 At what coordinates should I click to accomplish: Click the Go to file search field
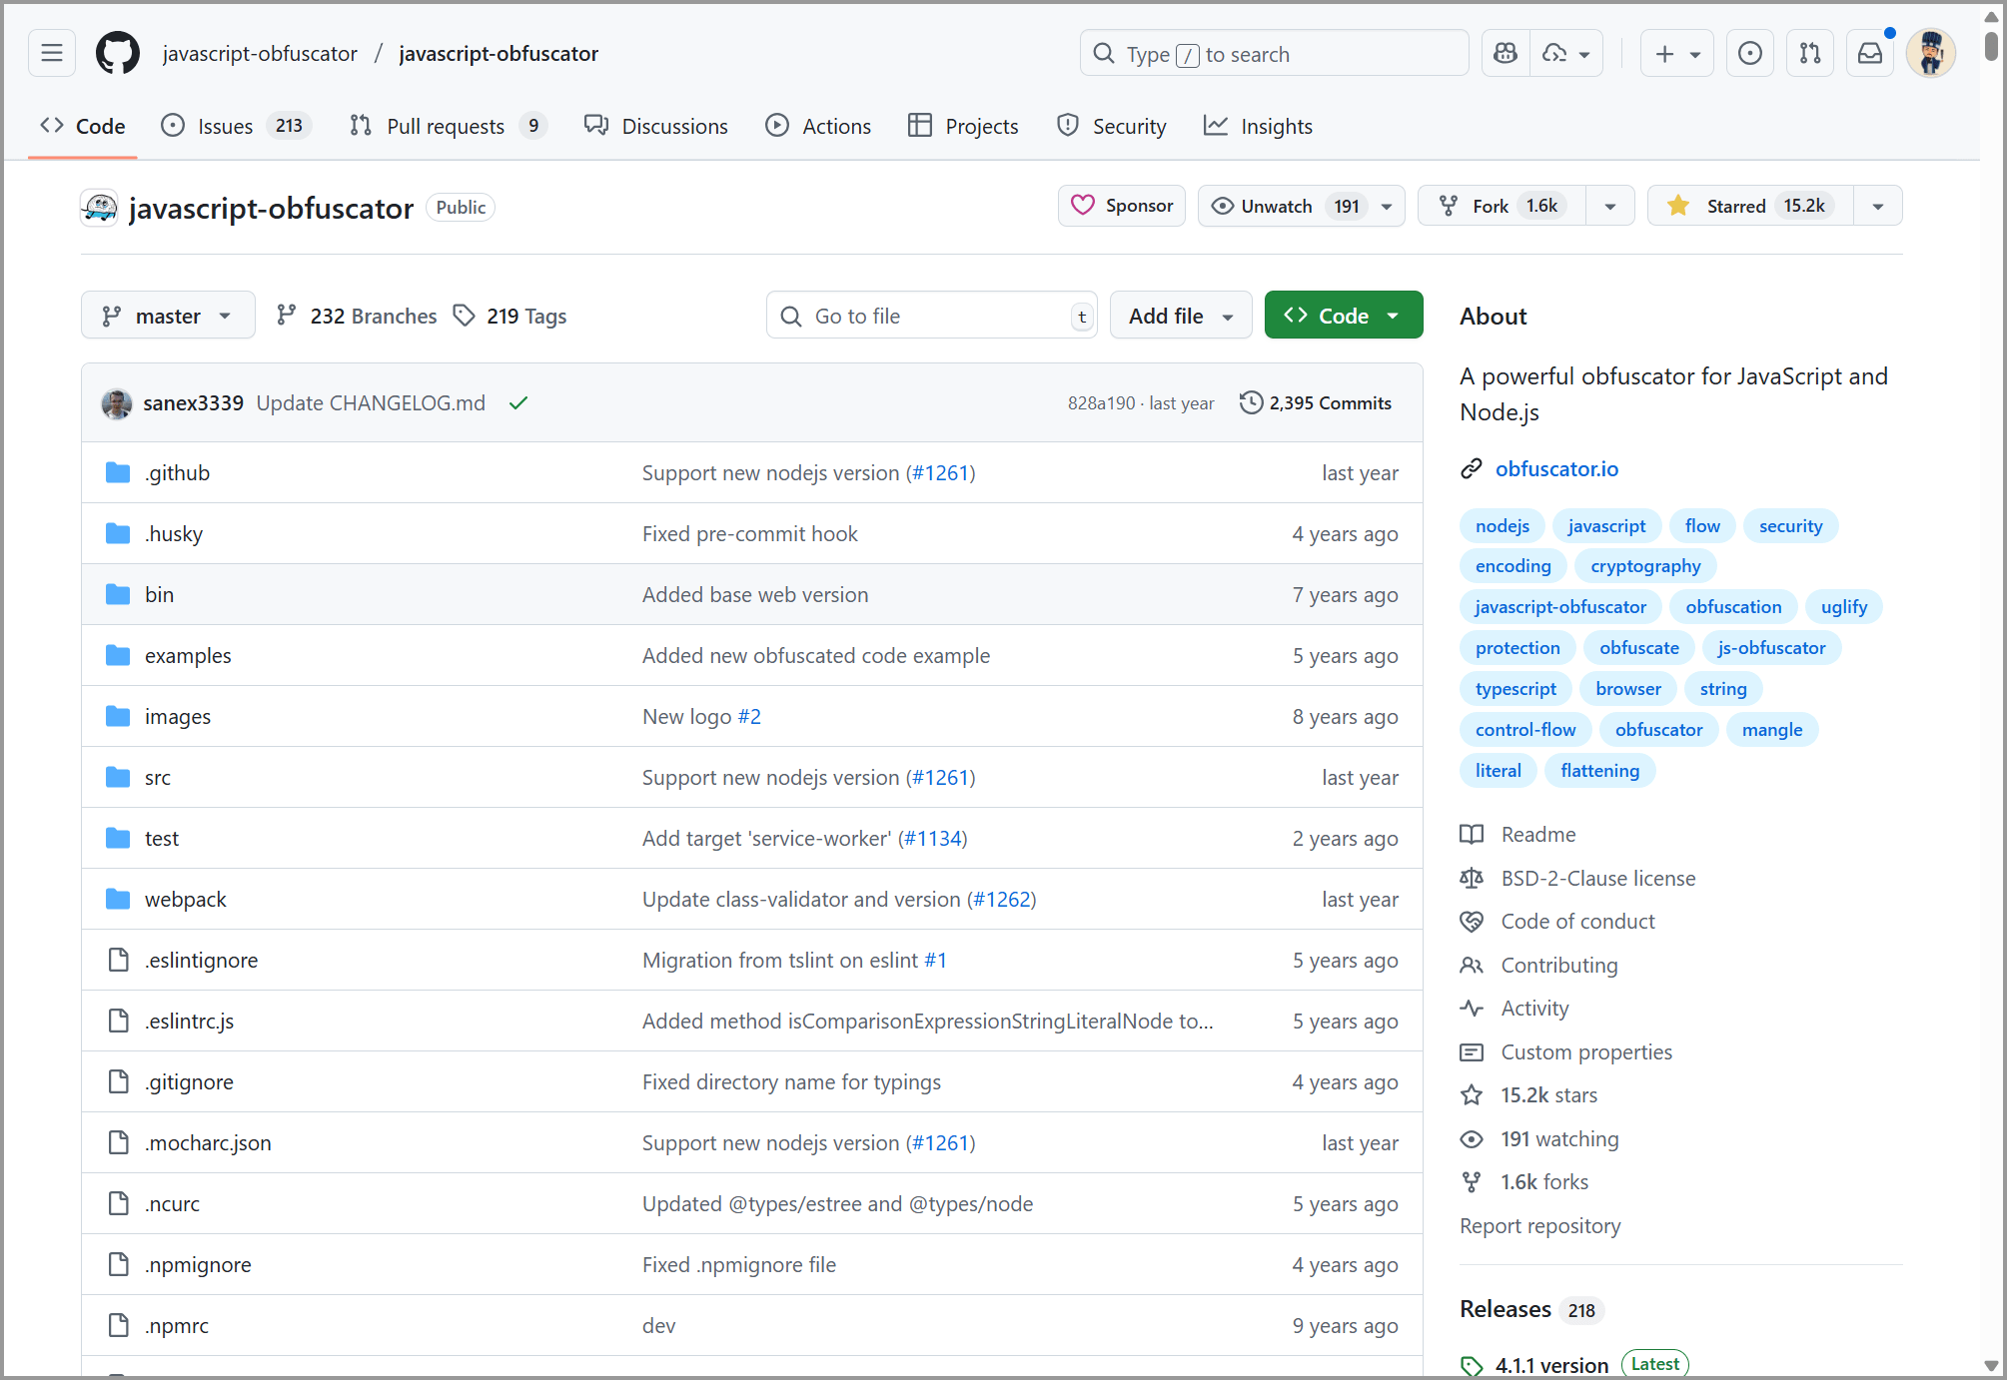click(929, 316)
